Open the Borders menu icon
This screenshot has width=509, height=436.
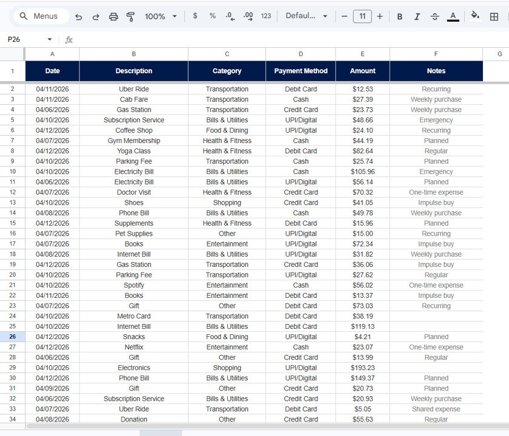pyautogui.click(x=493, y=16)
